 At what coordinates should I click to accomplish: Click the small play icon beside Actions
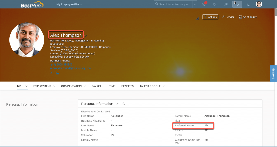point(197,18)
